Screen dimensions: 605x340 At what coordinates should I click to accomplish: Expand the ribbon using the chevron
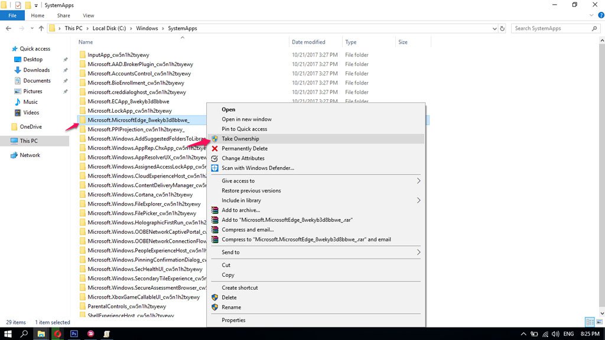[591, 15]
